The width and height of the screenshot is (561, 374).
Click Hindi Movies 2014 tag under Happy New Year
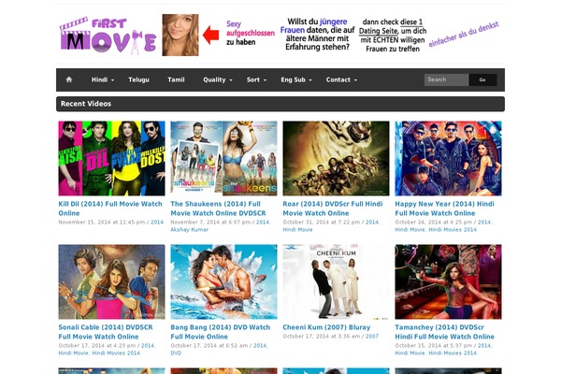[x=453, y=230]
